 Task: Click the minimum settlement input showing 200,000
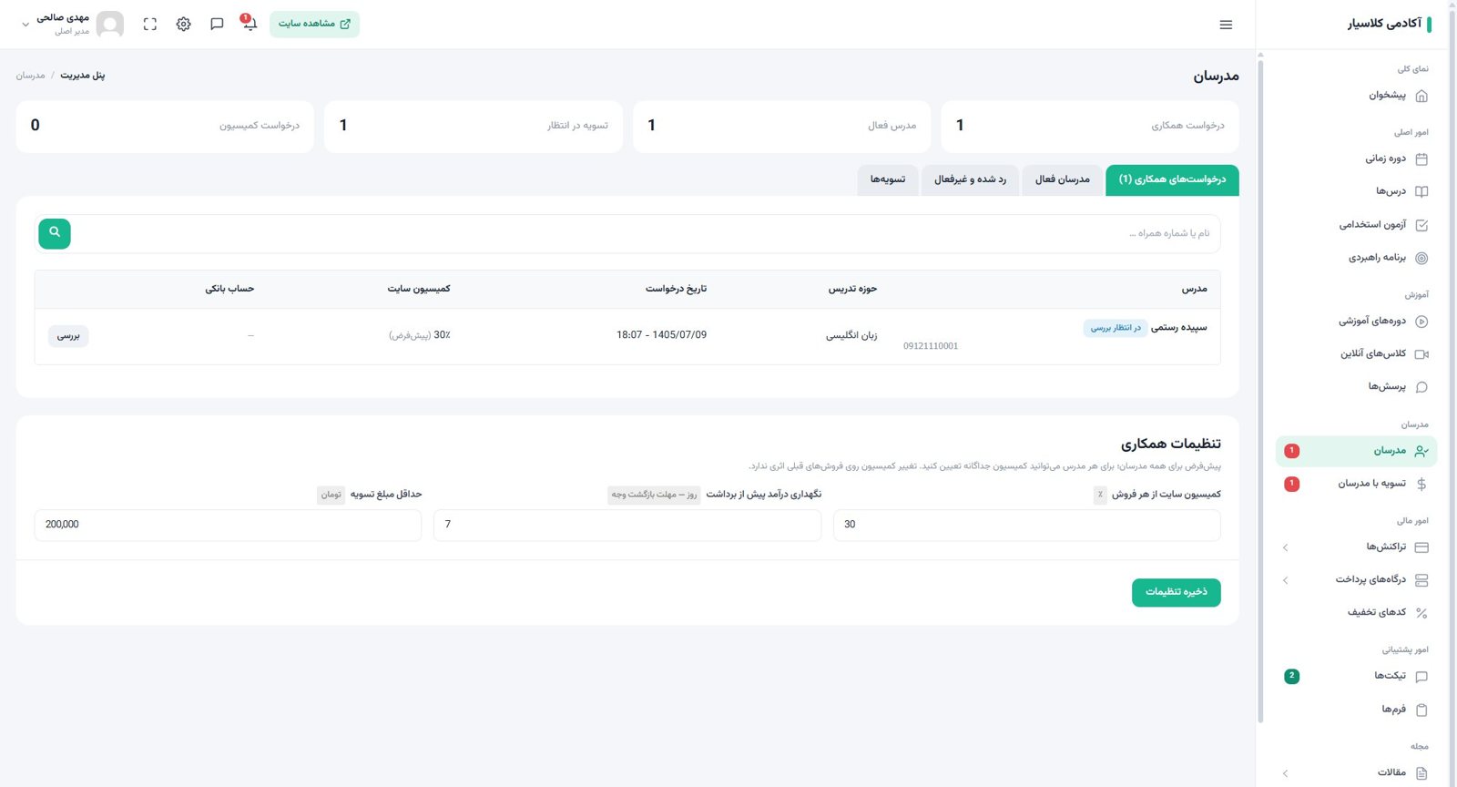tap(228, 526)
